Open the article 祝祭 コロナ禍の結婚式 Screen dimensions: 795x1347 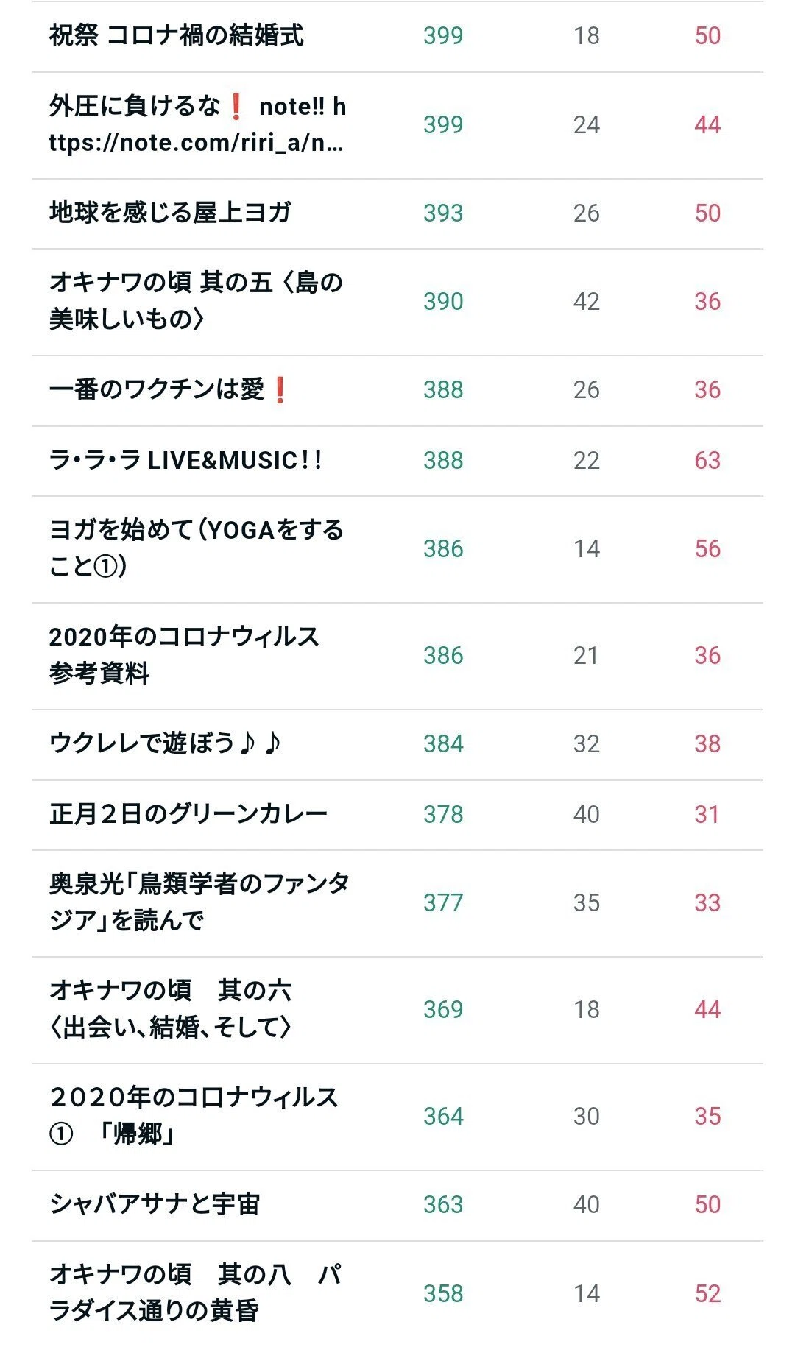point(177,35)
